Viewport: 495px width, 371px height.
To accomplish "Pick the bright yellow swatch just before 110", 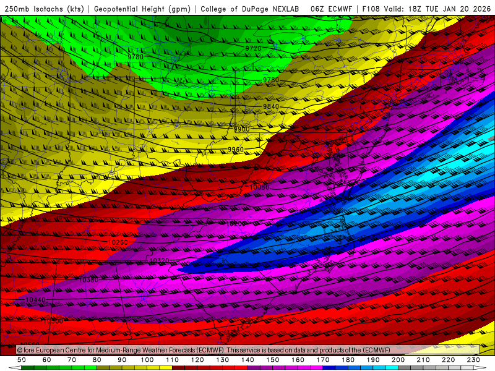I will (x=166, y=368).
